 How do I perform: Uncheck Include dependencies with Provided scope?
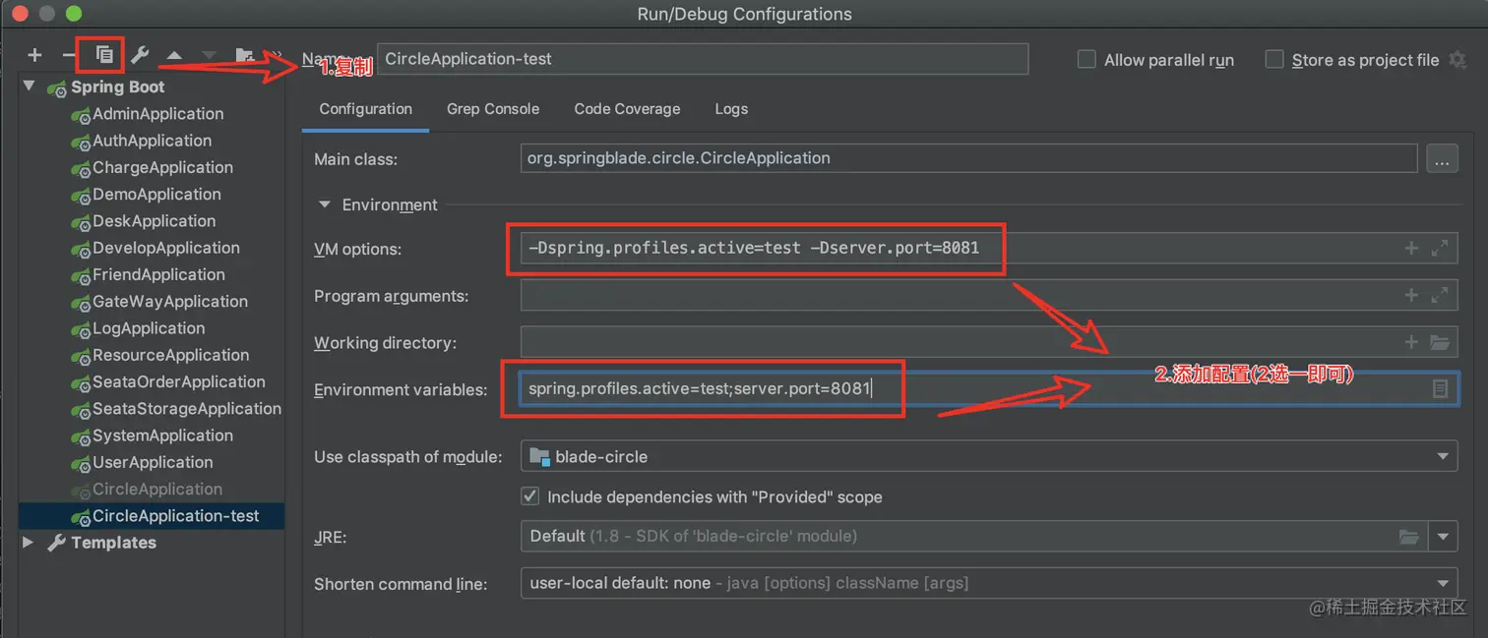(530, 496)
